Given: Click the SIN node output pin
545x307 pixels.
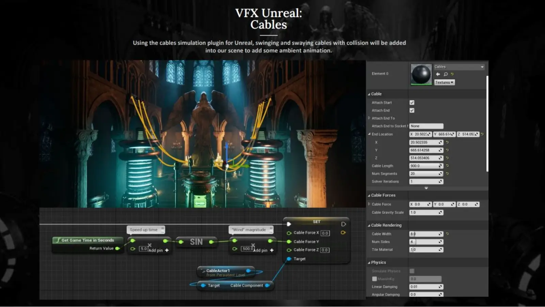Looking at the screenshot, I should coord(211,242).
